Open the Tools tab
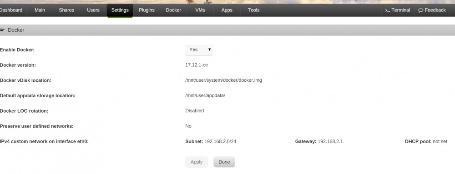The image size is (455, 174). [253, 10]
